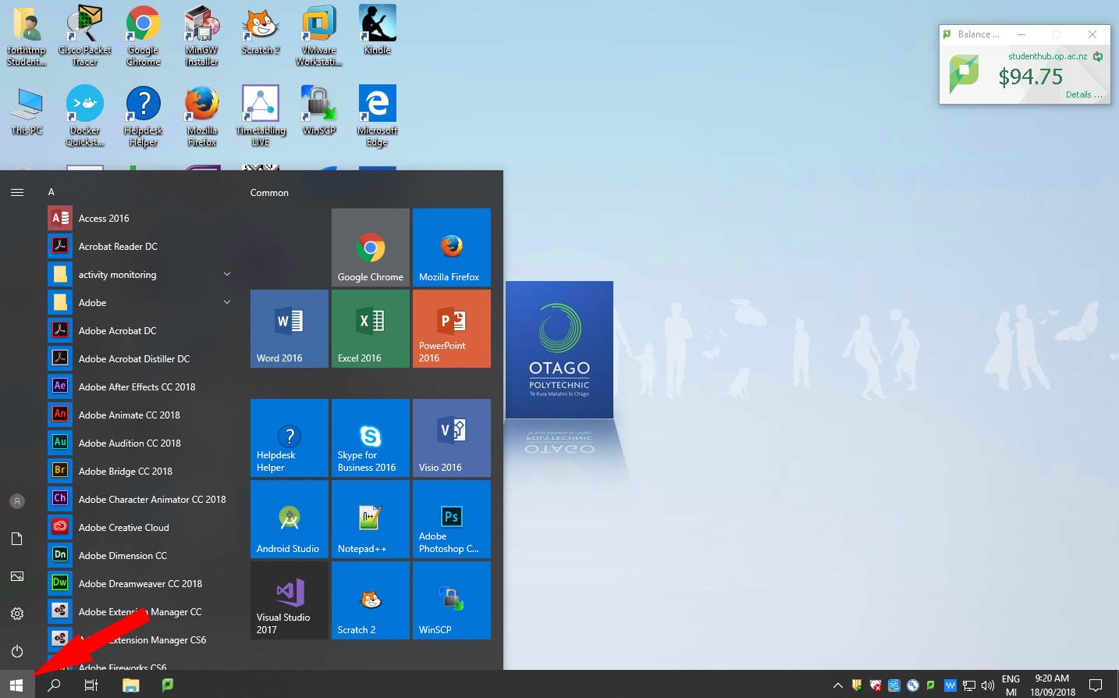Open the taskbar search magnifier
This screenshot has width=1119, height=698.
click(x=54, y=685)
